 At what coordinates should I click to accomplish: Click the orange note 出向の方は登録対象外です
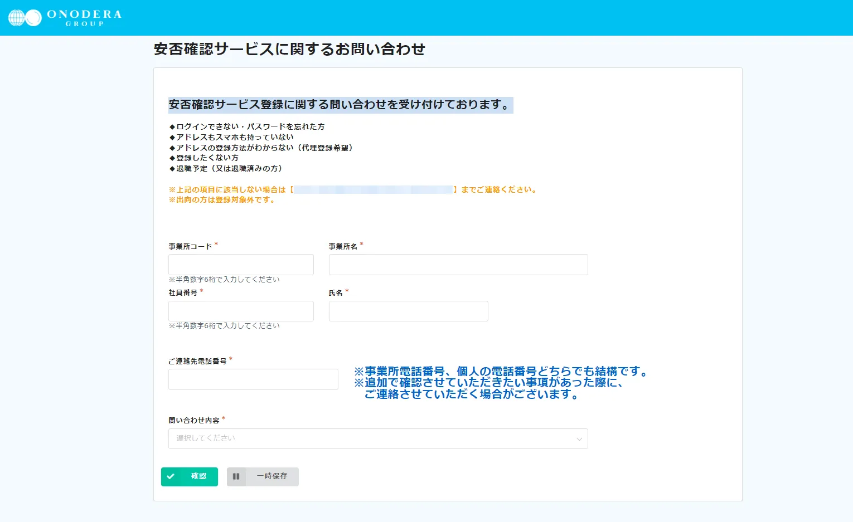coord(222,200)
